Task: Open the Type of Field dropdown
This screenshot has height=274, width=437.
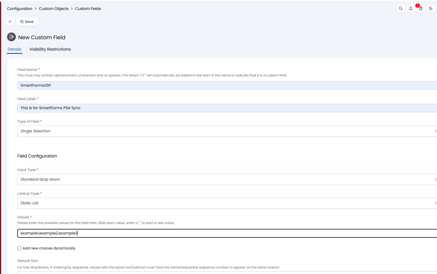Action: click(x=223, y=131)
